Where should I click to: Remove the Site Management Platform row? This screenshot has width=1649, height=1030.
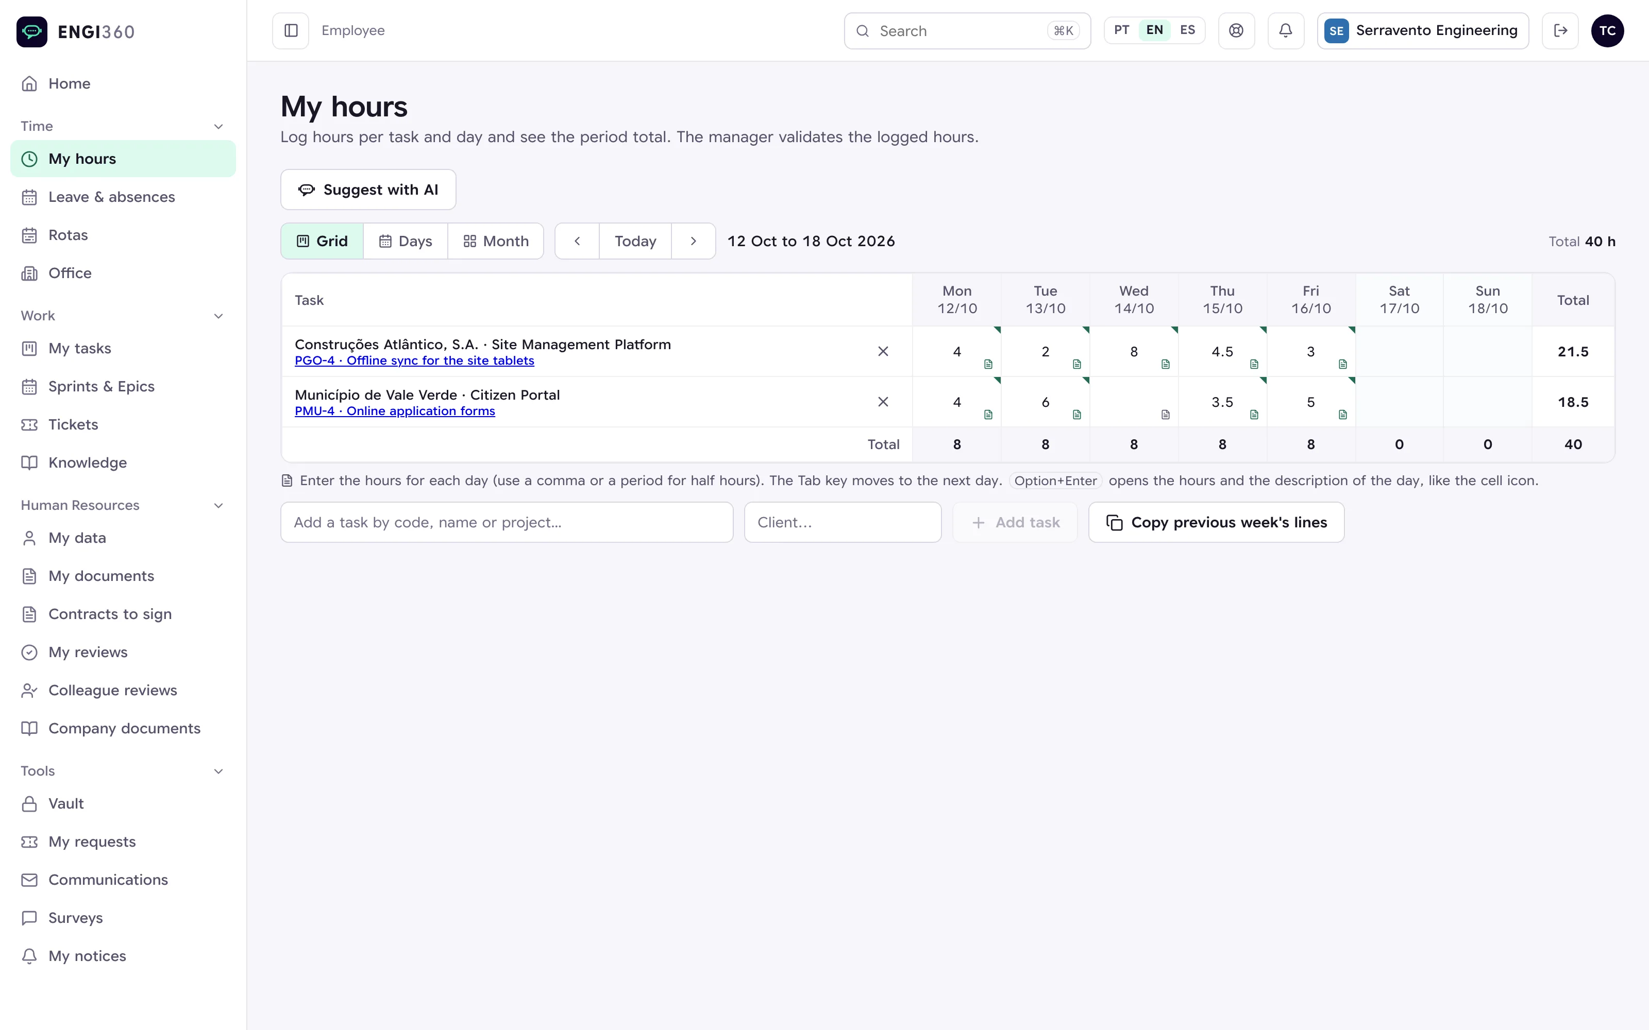(883, 352)
